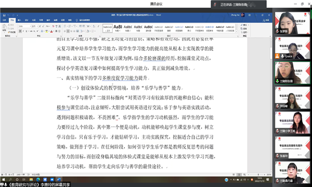Click the Paste clipboard icon
The image size is (312, 187).
click(4, 28)
